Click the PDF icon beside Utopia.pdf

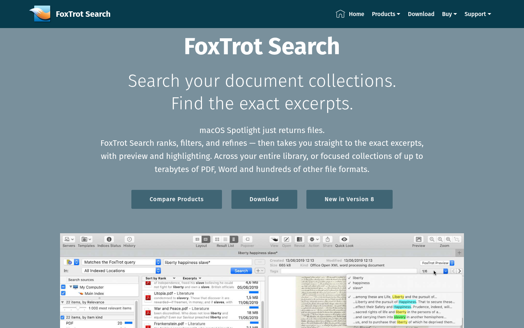148,298
